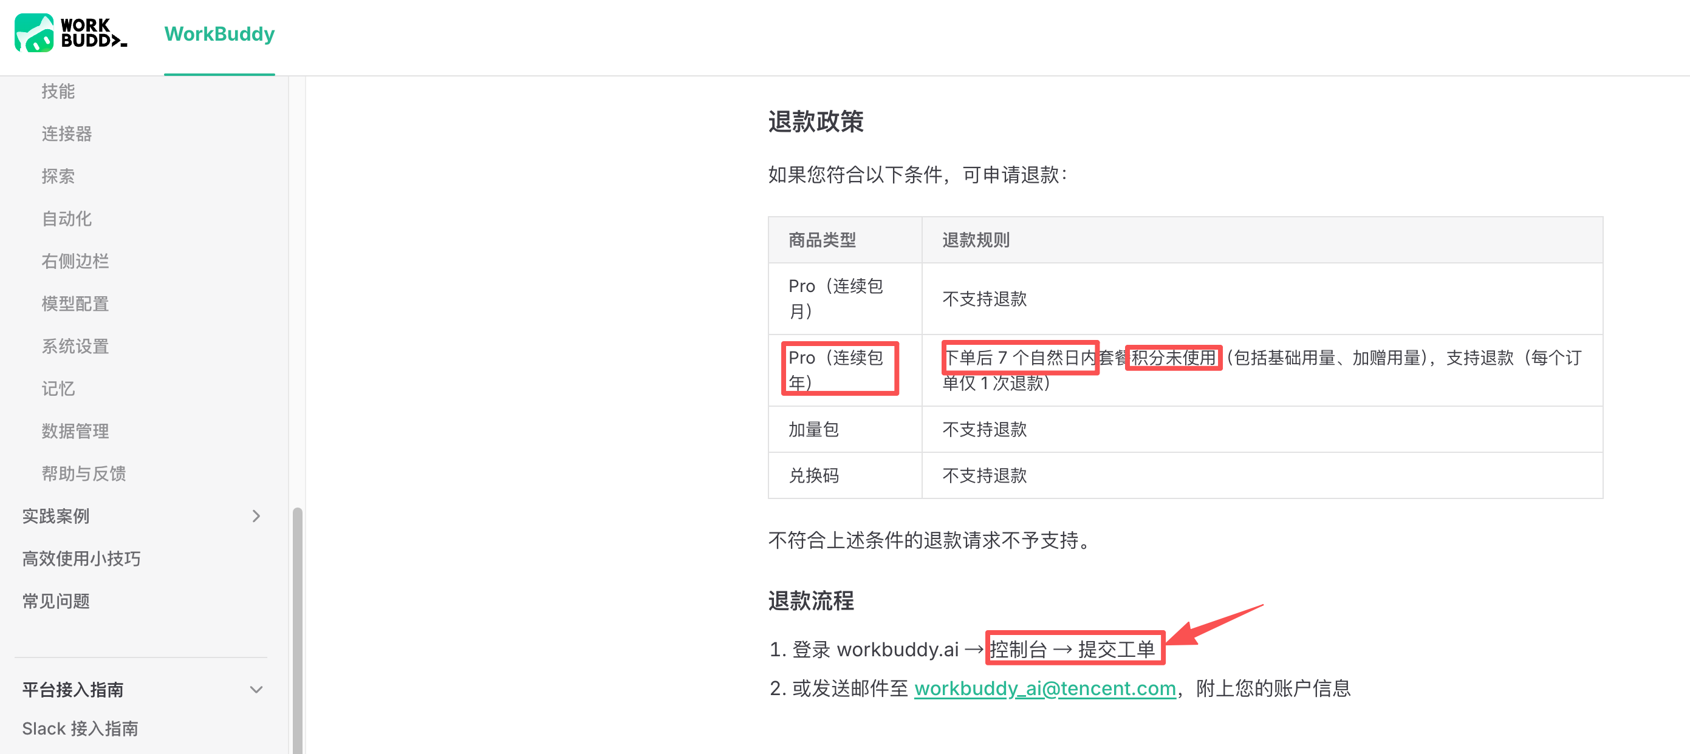Expand 实践案例 section chevron
Viewport: 1690px width, 754px height.
click(x=256, y=517)
